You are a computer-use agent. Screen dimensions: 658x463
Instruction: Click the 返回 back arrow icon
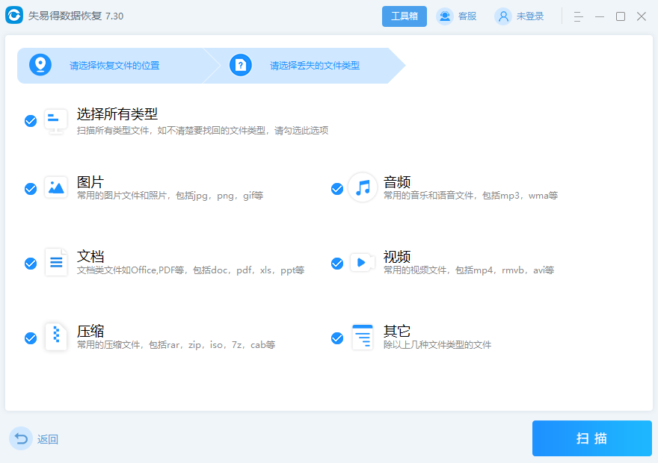[22, 438]
